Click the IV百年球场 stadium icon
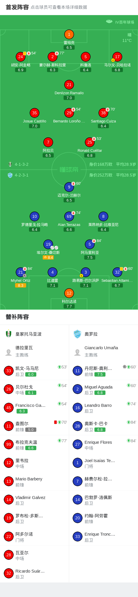Viewport: 138px width, 597px height. pos(109,22)
